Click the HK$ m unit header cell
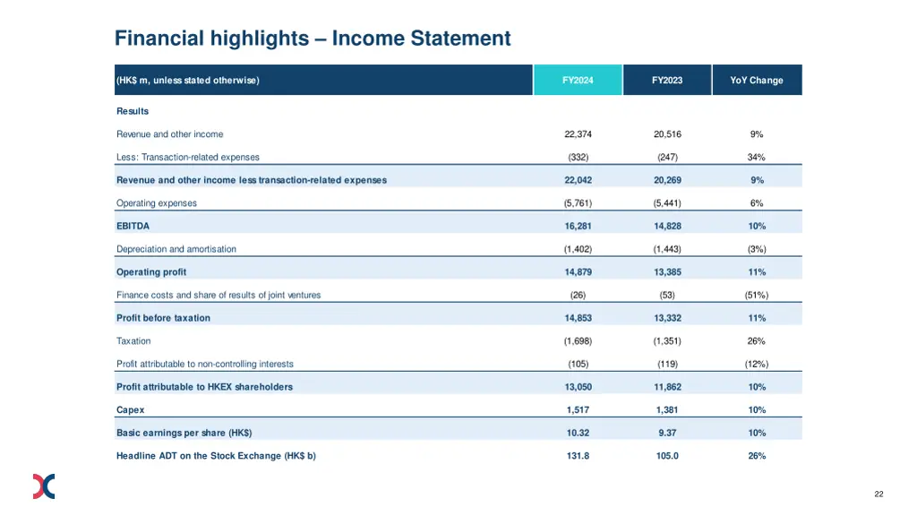 tap(187, 81)
